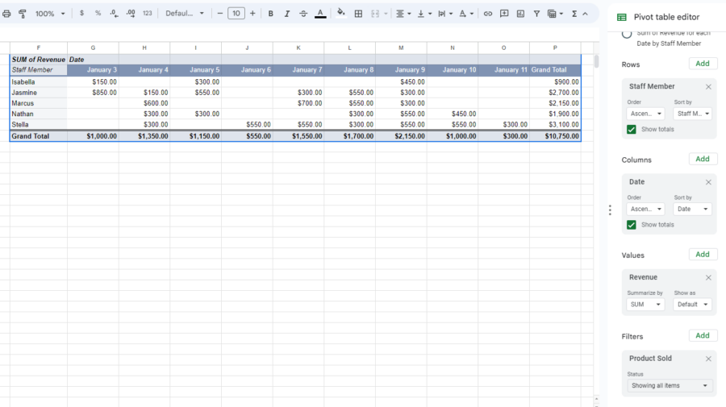Open the fill color picker
The image size is (726, 407).
340,14
